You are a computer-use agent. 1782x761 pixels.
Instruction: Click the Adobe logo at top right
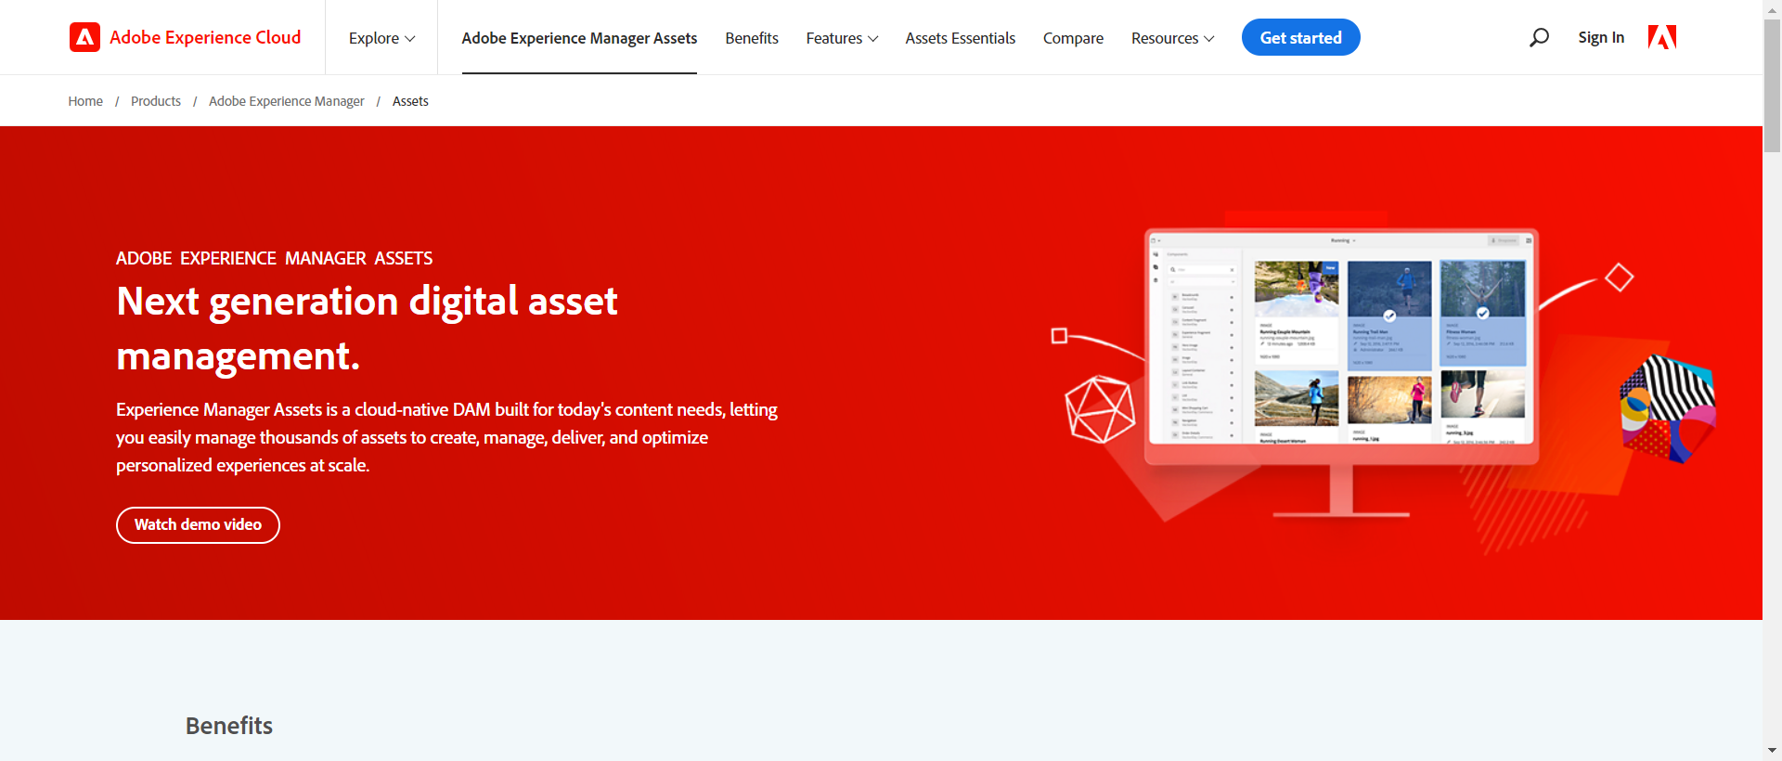coord(1661,37)
